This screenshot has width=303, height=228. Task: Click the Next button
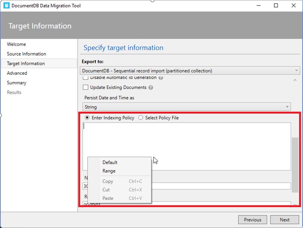(285, 220)
